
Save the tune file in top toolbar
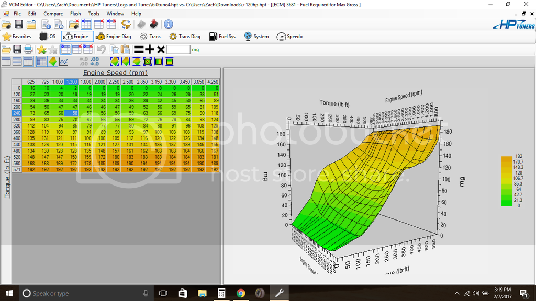[18, 25]
